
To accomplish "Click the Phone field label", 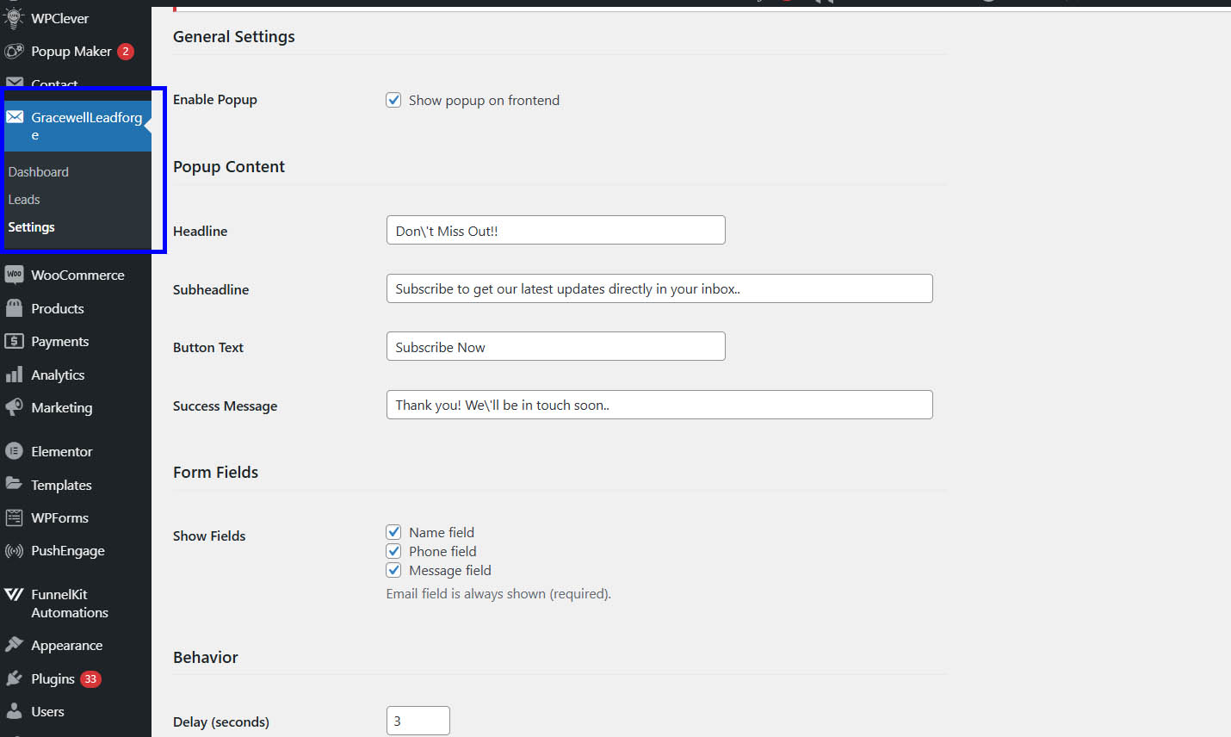I will [x=442, y=551].
